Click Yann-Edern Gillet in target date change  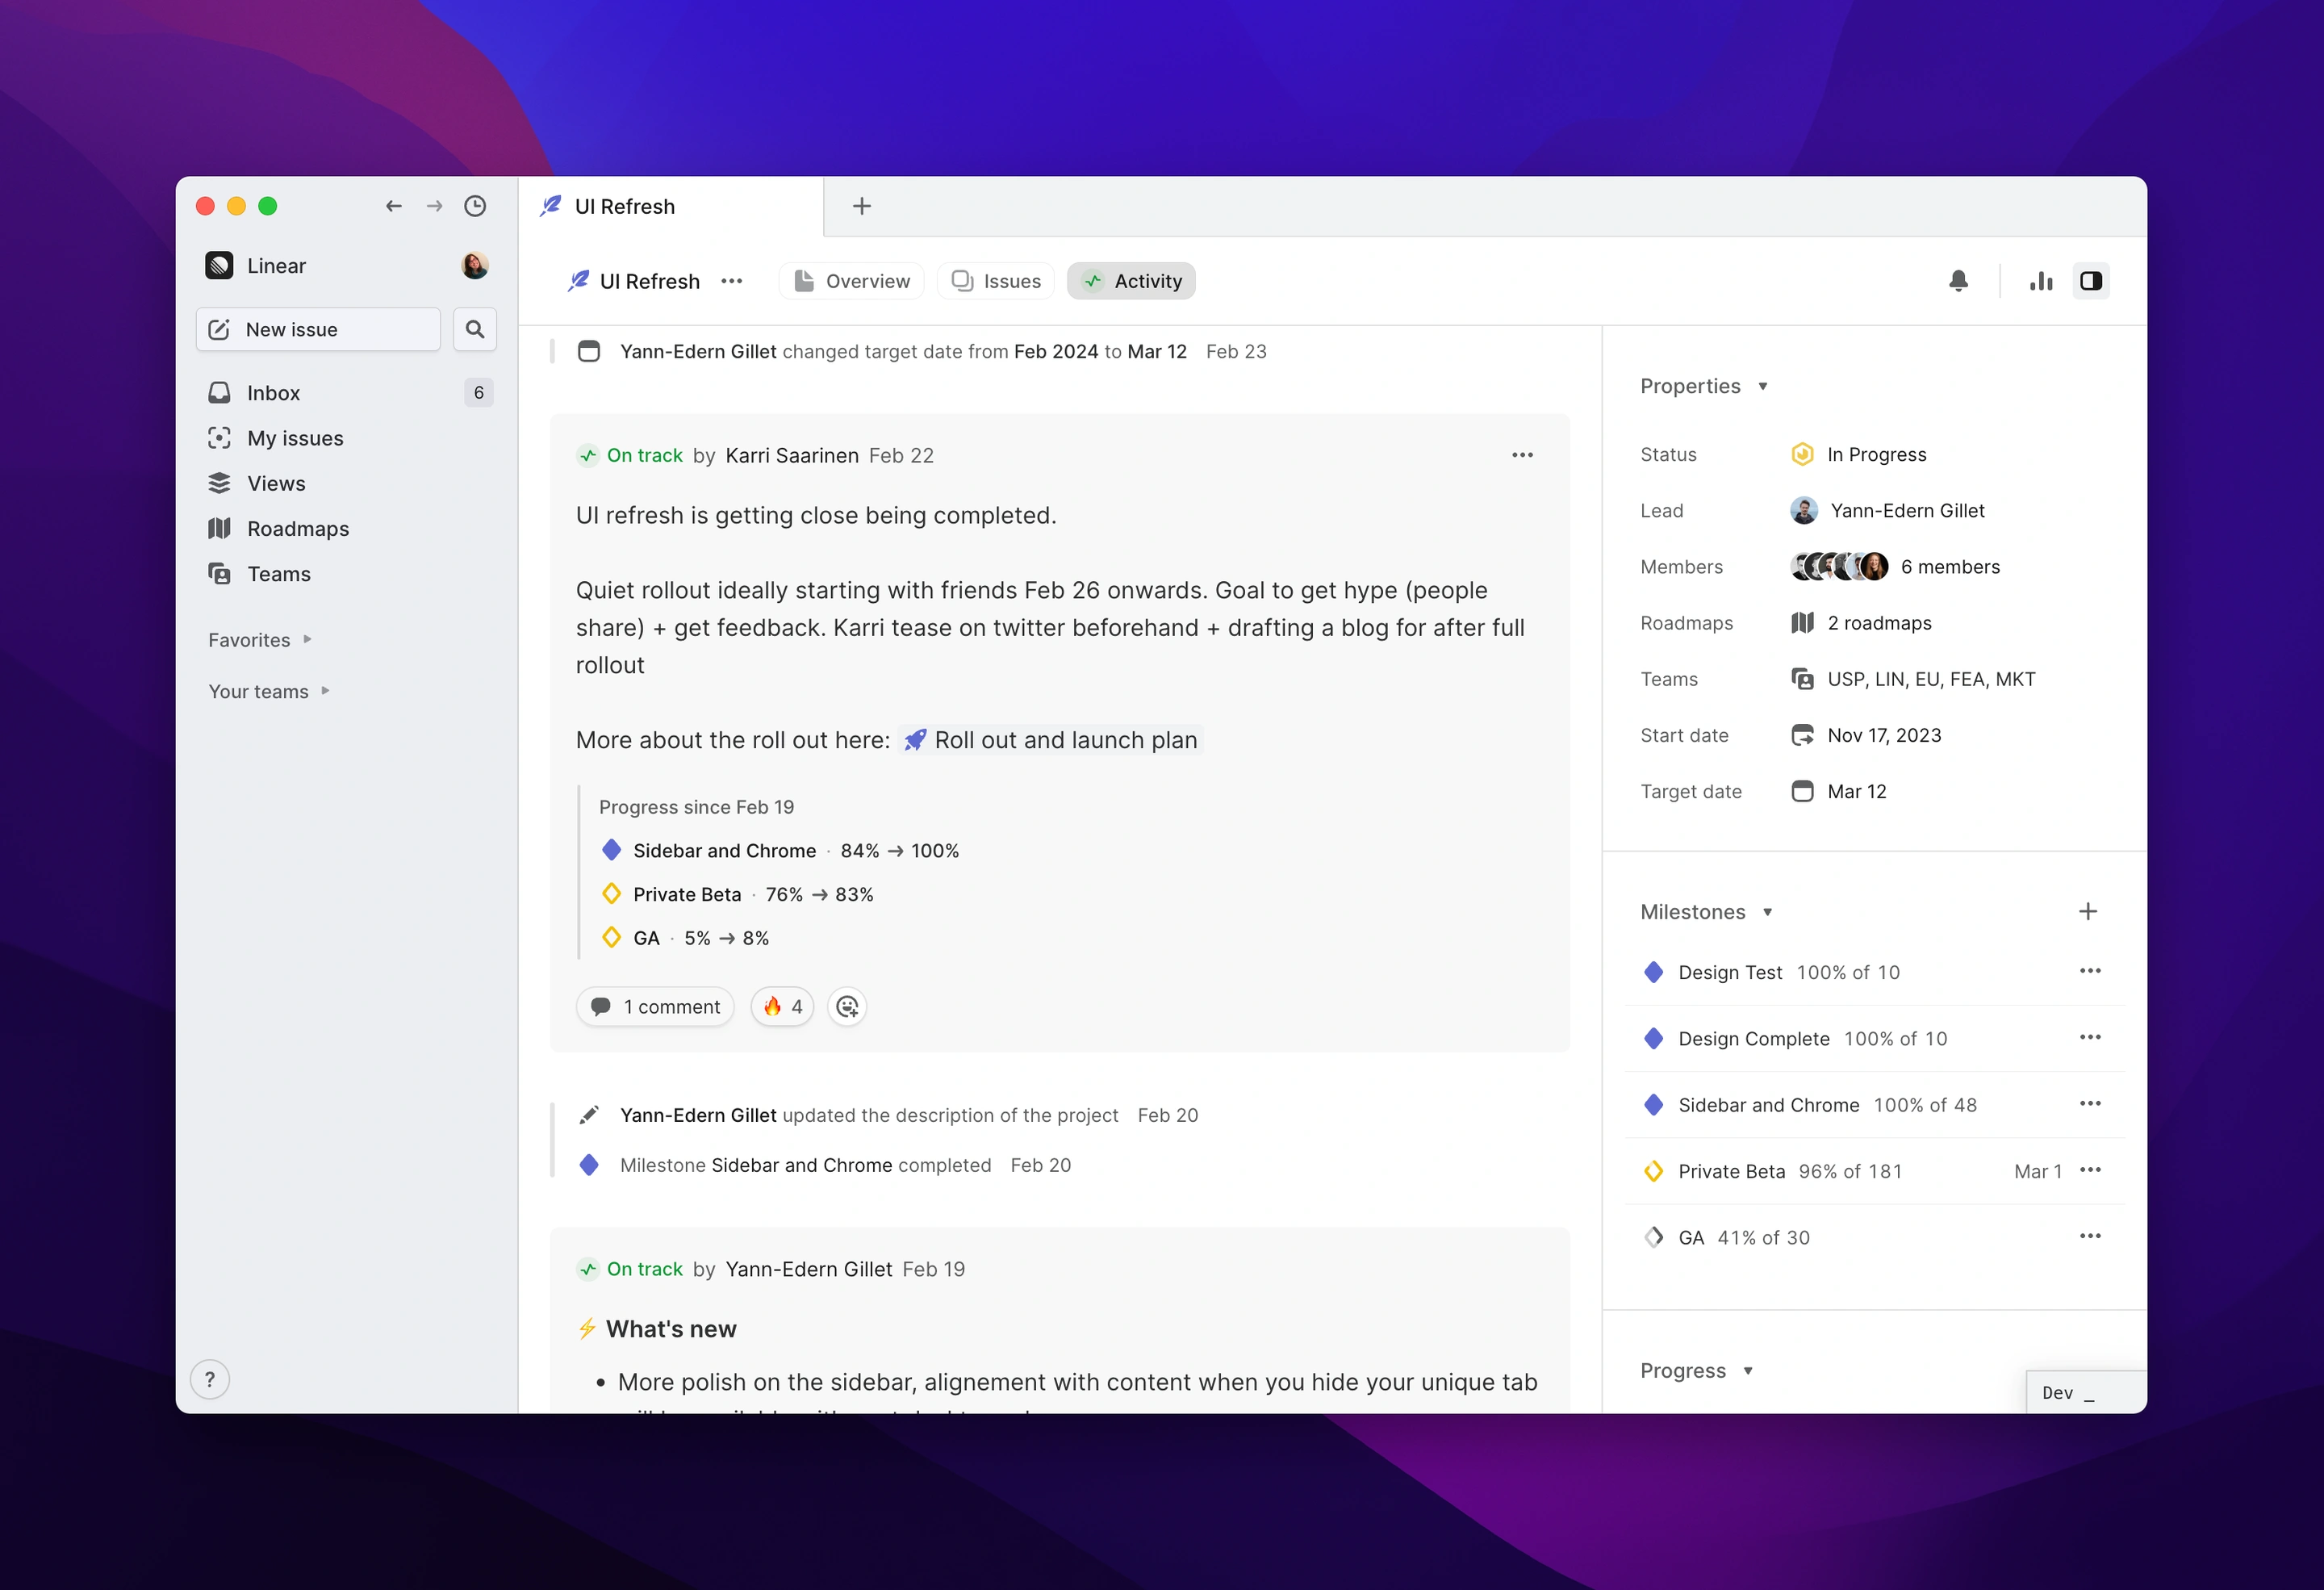click(x=698, y=352)
